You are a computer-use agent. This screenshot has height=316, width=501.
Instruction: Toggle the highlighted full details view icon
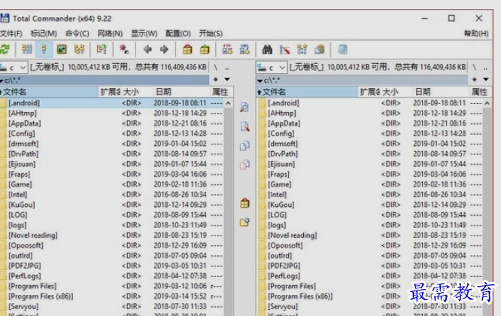[x=44, y=49]
